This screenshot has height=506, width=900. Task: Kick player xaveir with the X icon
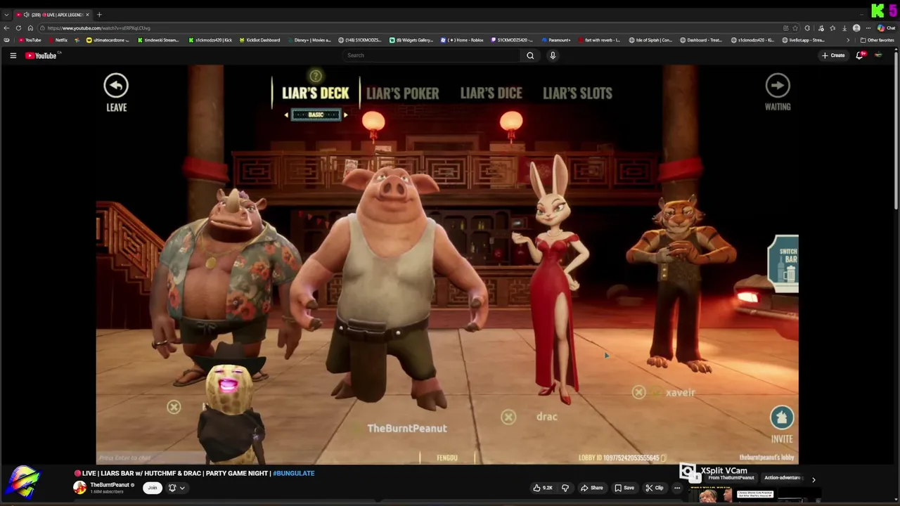638,393
